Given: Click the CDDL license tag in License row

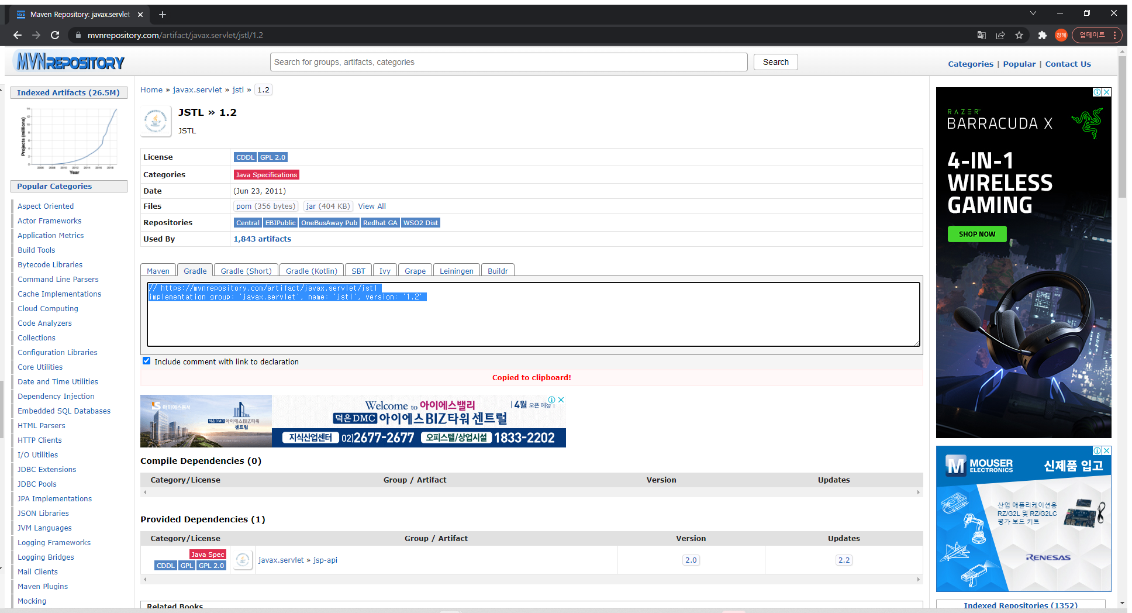Looking at the screenshot, I should (245, 157).
